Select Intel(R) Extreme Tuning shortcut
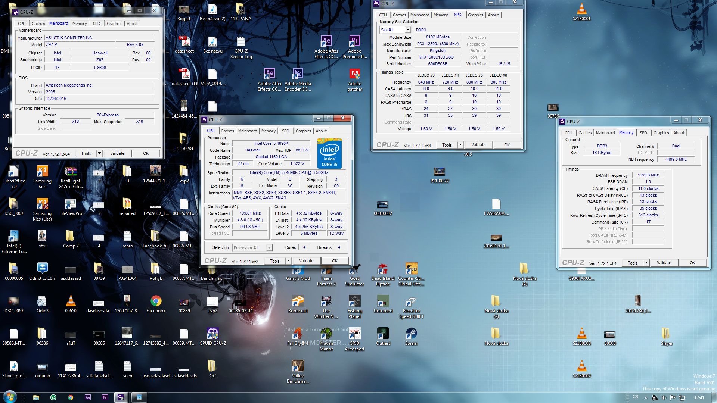 [x=14, y=242]
